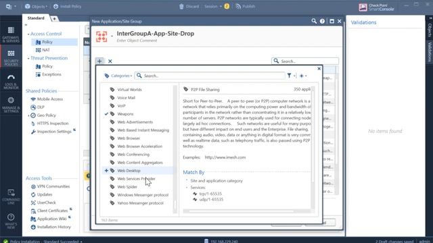Open What's New panel

(11, 221)
